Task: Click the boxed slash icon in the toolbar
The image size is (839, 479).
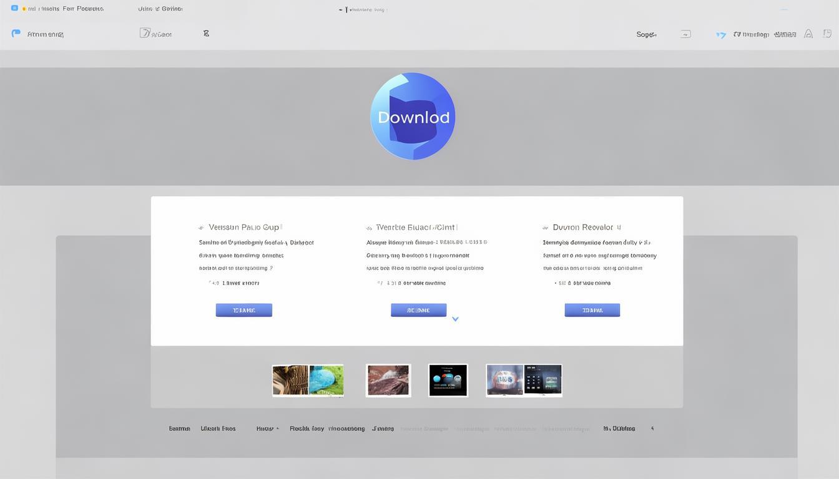Action: point(145,34)
